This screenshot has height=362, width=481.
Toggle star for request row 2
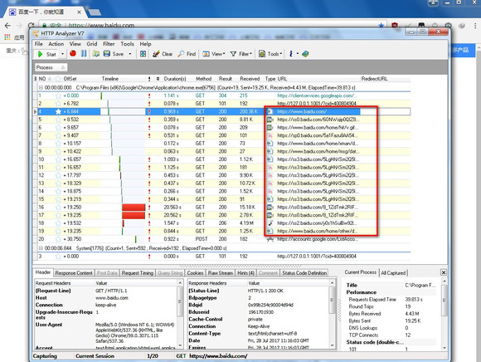(x=58, y=104)
